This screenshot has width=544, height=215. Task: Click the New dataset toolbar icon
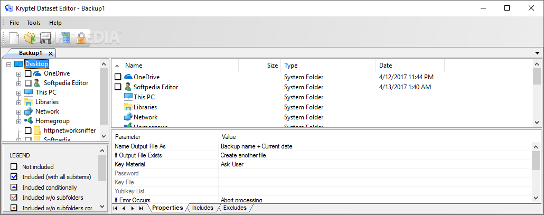click(x=14, y=38)
